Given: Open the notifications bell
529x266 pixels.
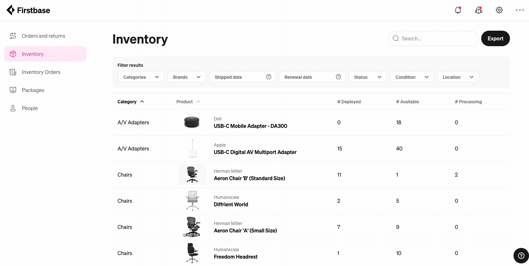Looking at the screenshot, I should click(458, 10).
